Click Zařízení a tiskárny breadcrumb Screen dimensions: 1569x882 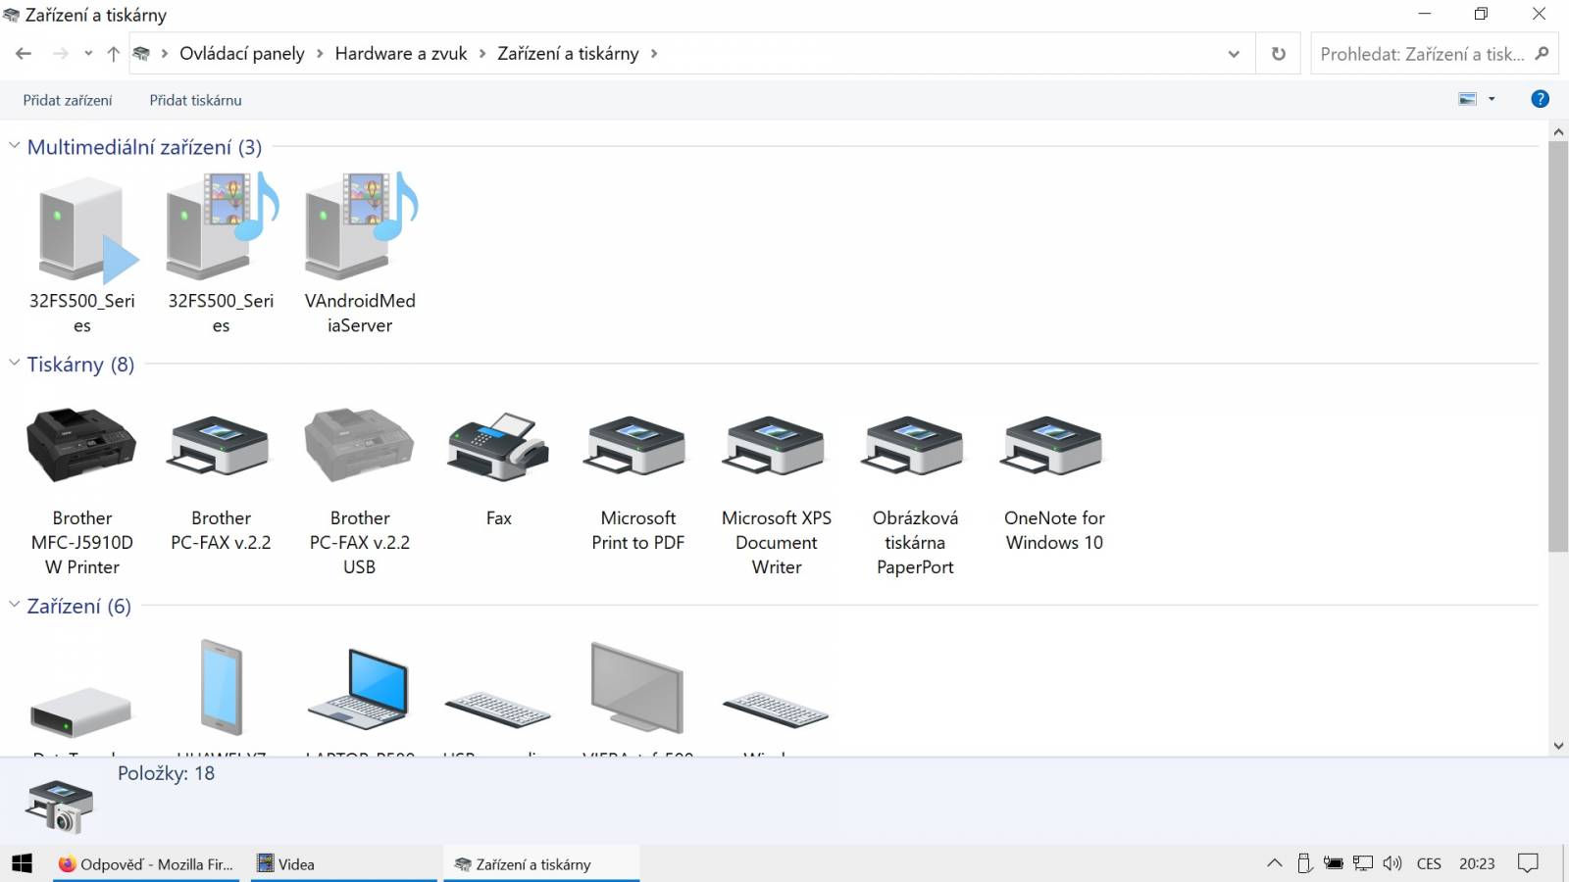pos(568,54)
